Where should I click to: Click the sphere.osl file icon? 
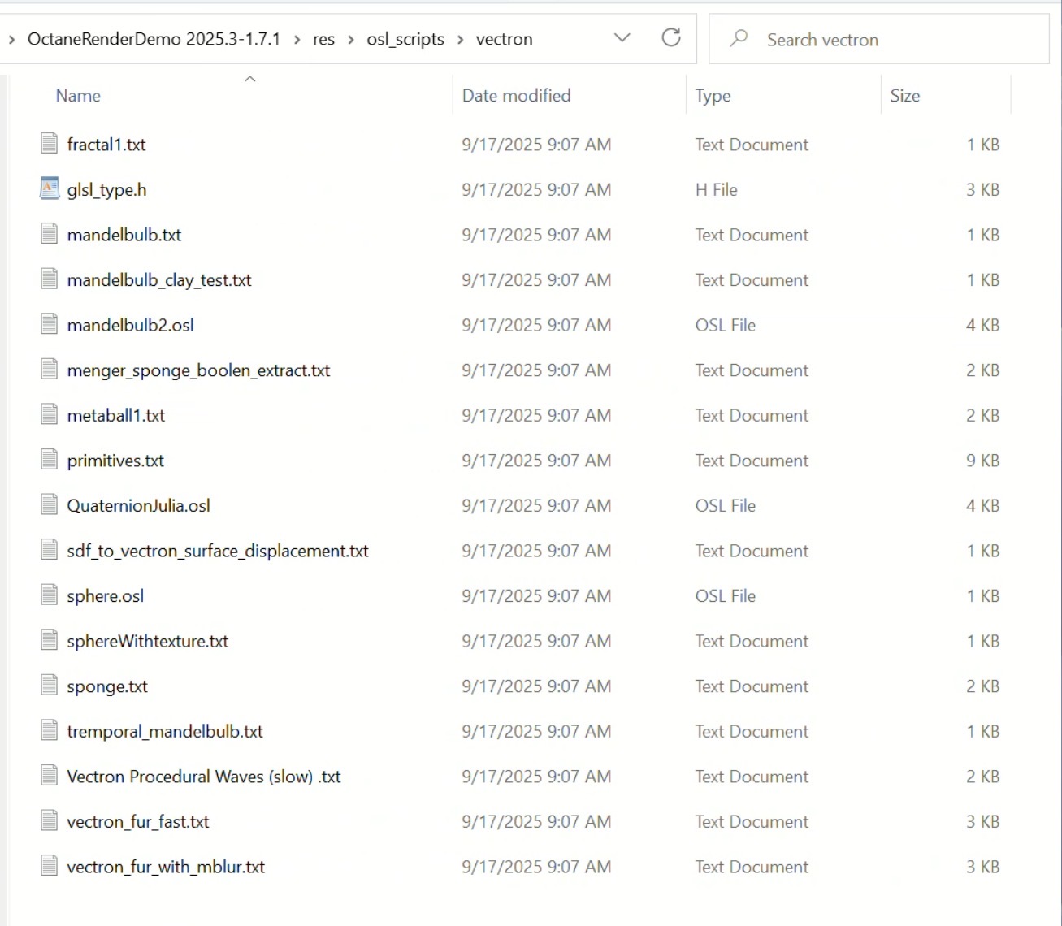point(50,595)
